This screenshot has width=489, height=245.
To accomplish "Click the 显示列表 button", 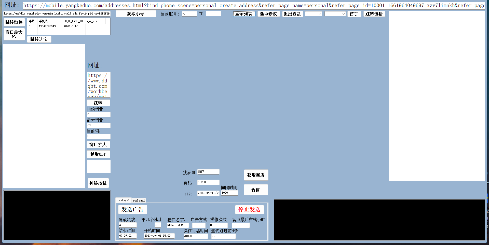I will point(244,14).
